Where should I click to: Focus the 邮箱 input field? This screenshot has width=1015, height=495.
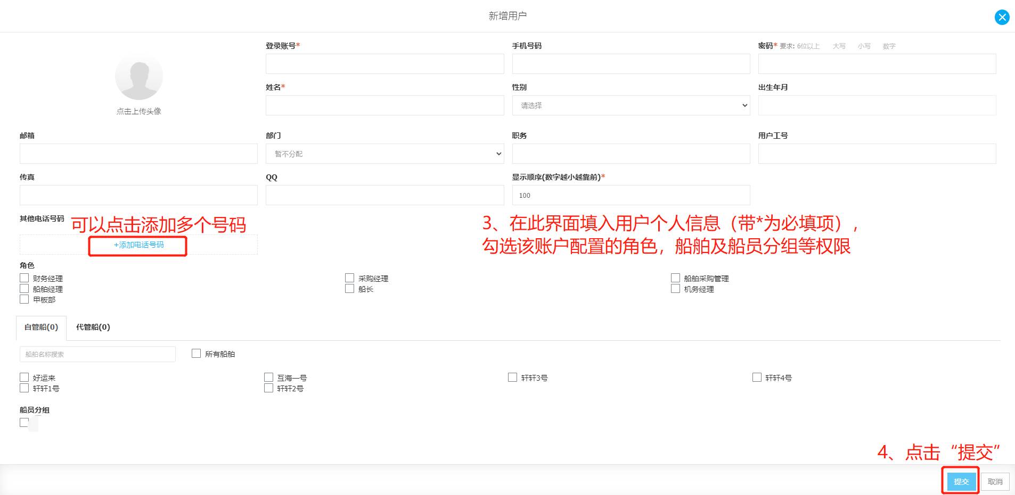138,154
